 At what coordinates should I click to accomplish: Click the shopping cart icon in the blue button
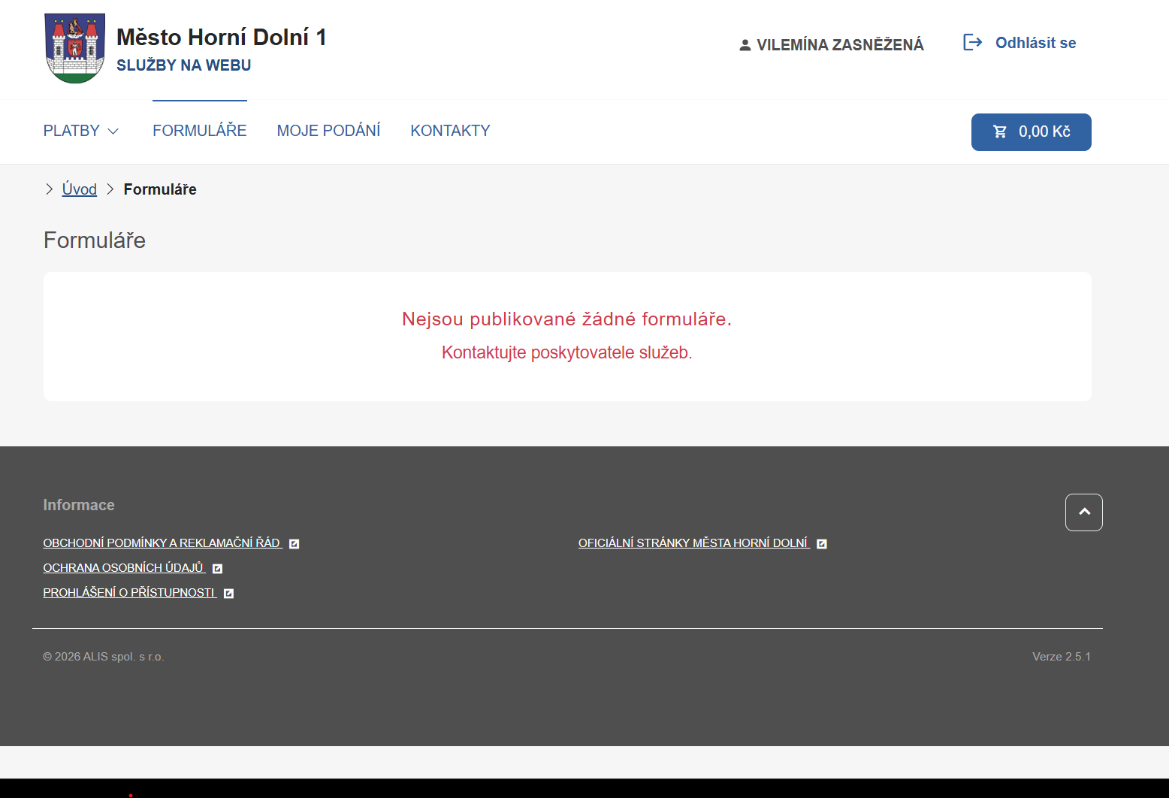[x=1000, y=131]
